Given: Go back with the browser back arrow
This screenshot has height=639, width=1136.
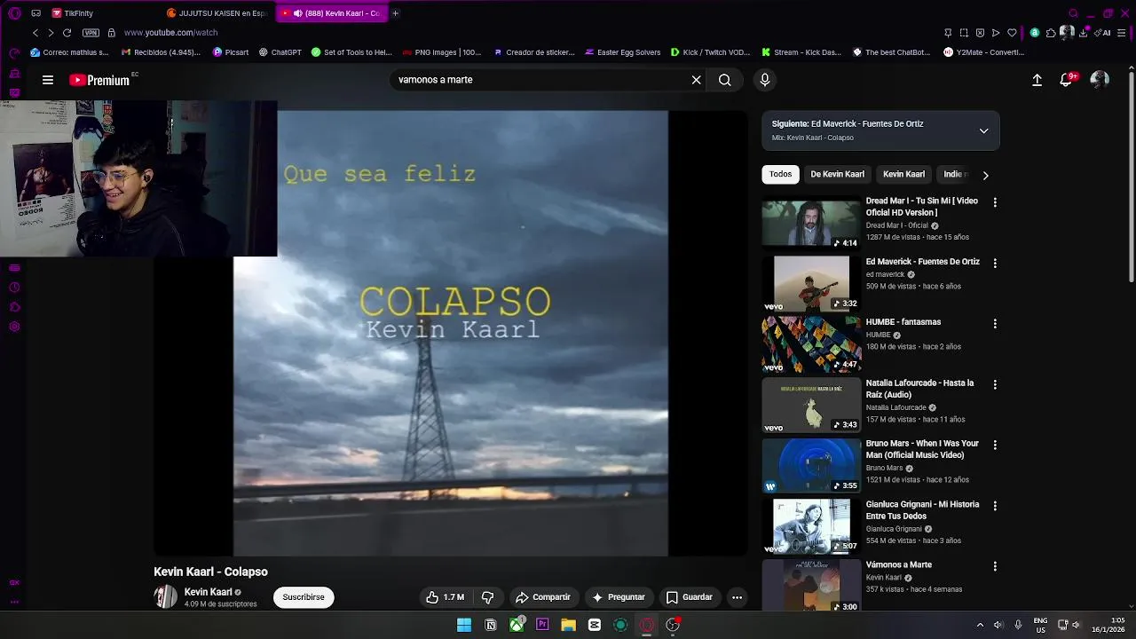Looking at the screenshot, I should tap(35, 33).
